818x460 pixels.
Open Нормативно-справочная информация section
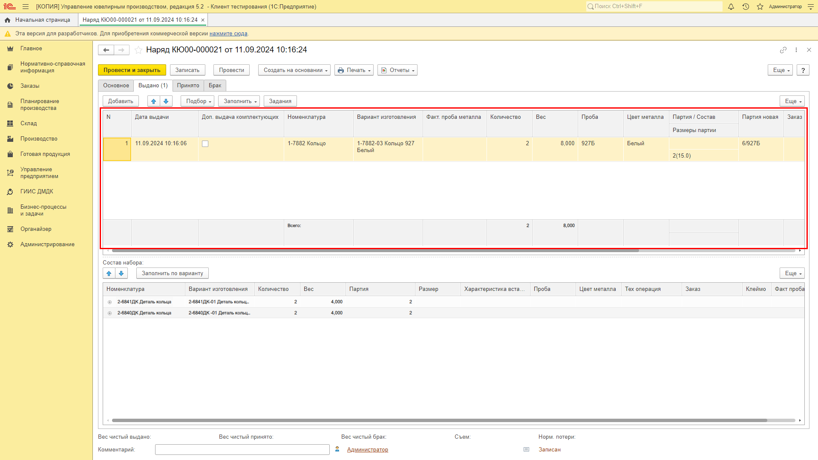(53, 67)
